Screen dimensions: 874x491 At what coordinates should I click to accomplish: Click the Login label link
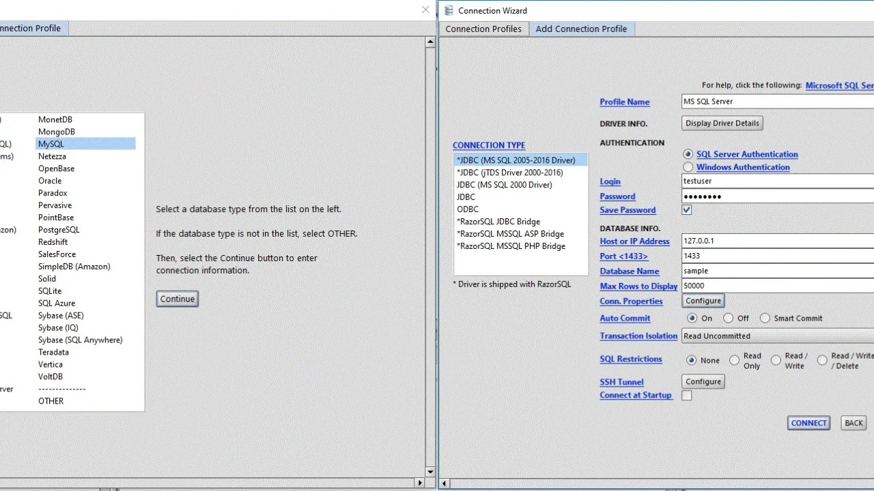pos(610,181)
